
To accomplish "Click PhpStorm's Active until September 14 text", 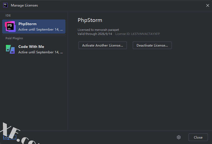I will click(41, 29).
